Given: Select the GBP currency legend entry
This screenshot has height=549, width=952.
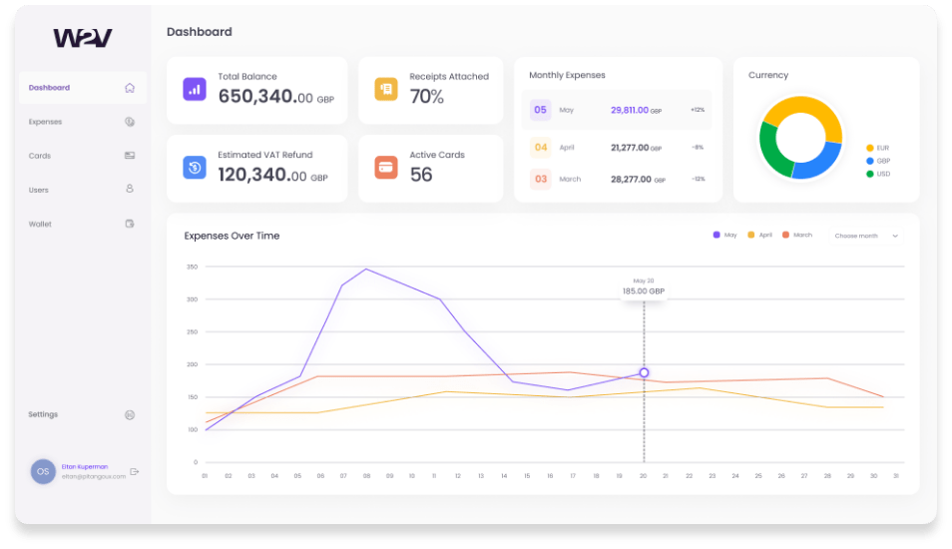Looking at the screenshot, I should click(878, 161).
